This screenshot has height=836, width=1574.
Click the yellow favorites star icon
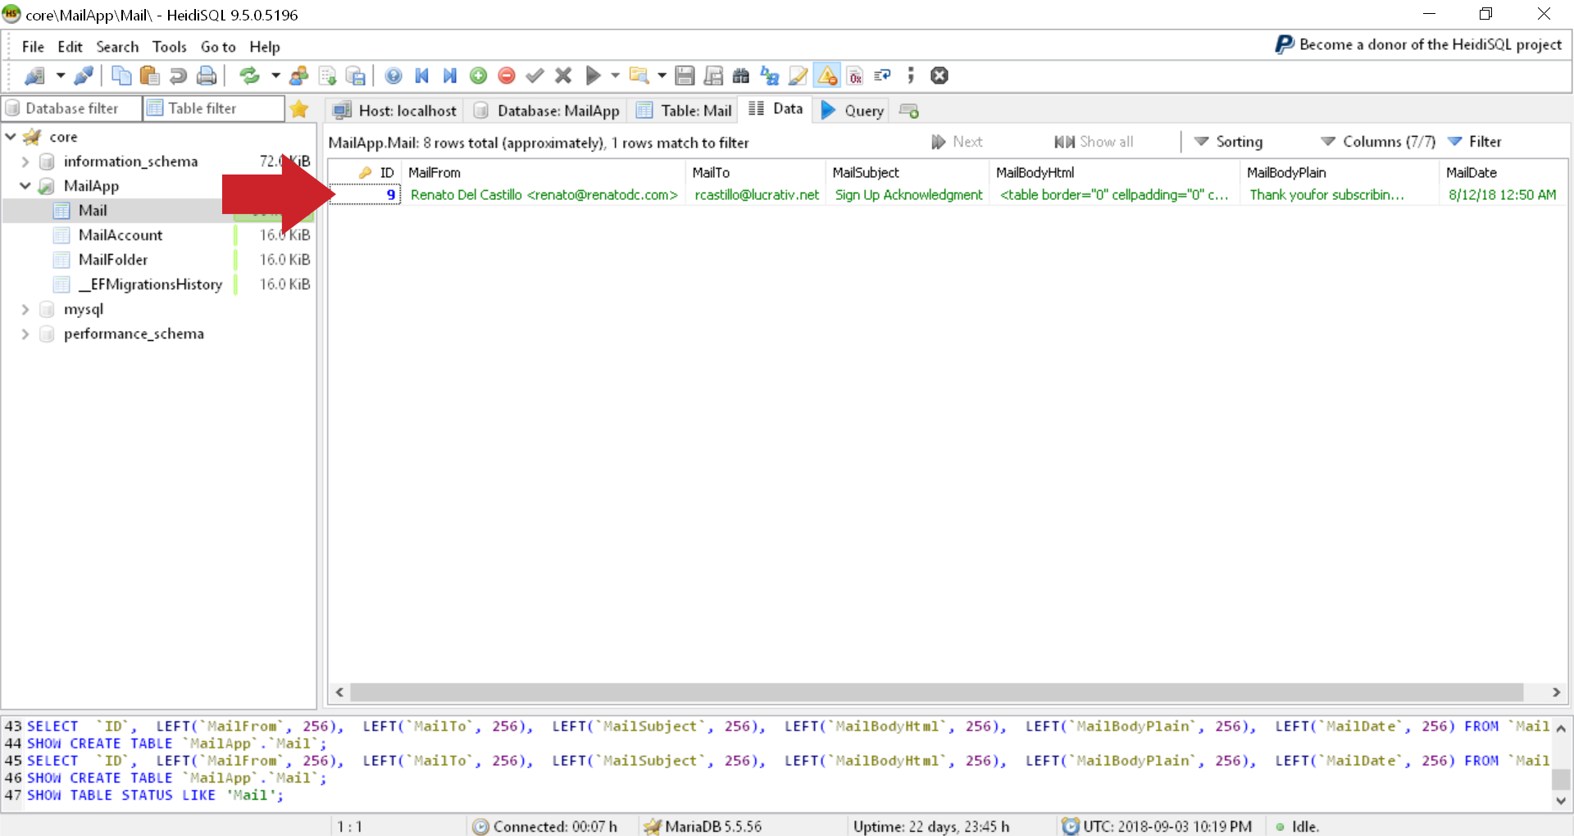[x=299, y=109]
